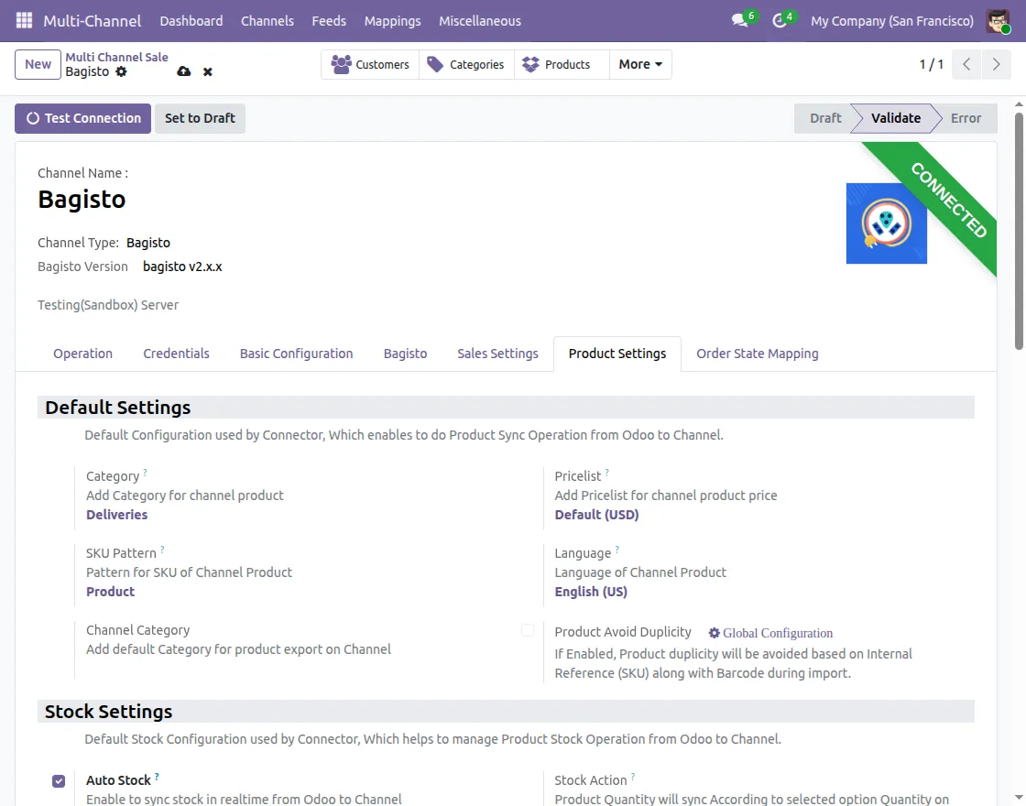
Task: Click the Channel Type Bagisto value
Action: 147,243
